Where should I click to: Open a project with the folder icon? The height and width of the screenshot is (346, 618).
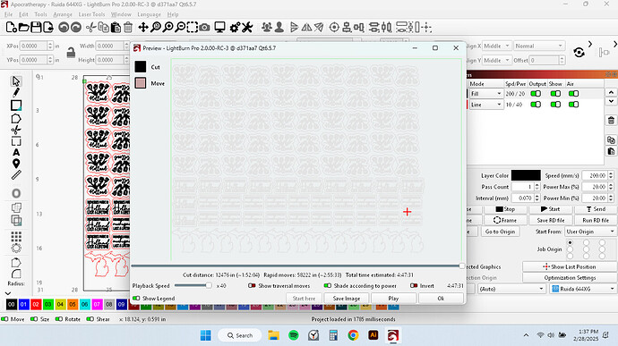tap(23, 27)
